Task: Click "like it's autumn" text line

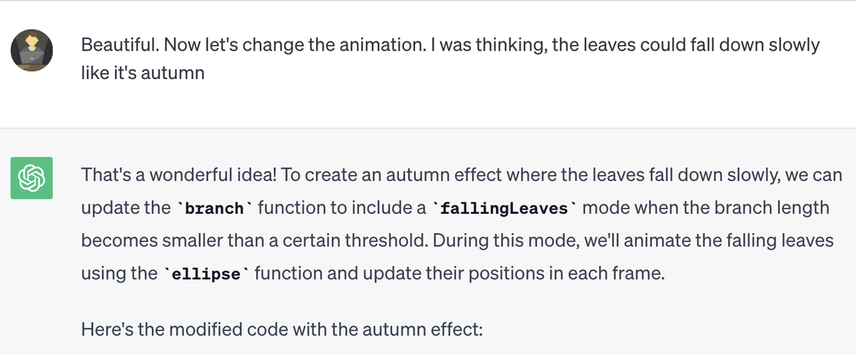Action: 143,73
